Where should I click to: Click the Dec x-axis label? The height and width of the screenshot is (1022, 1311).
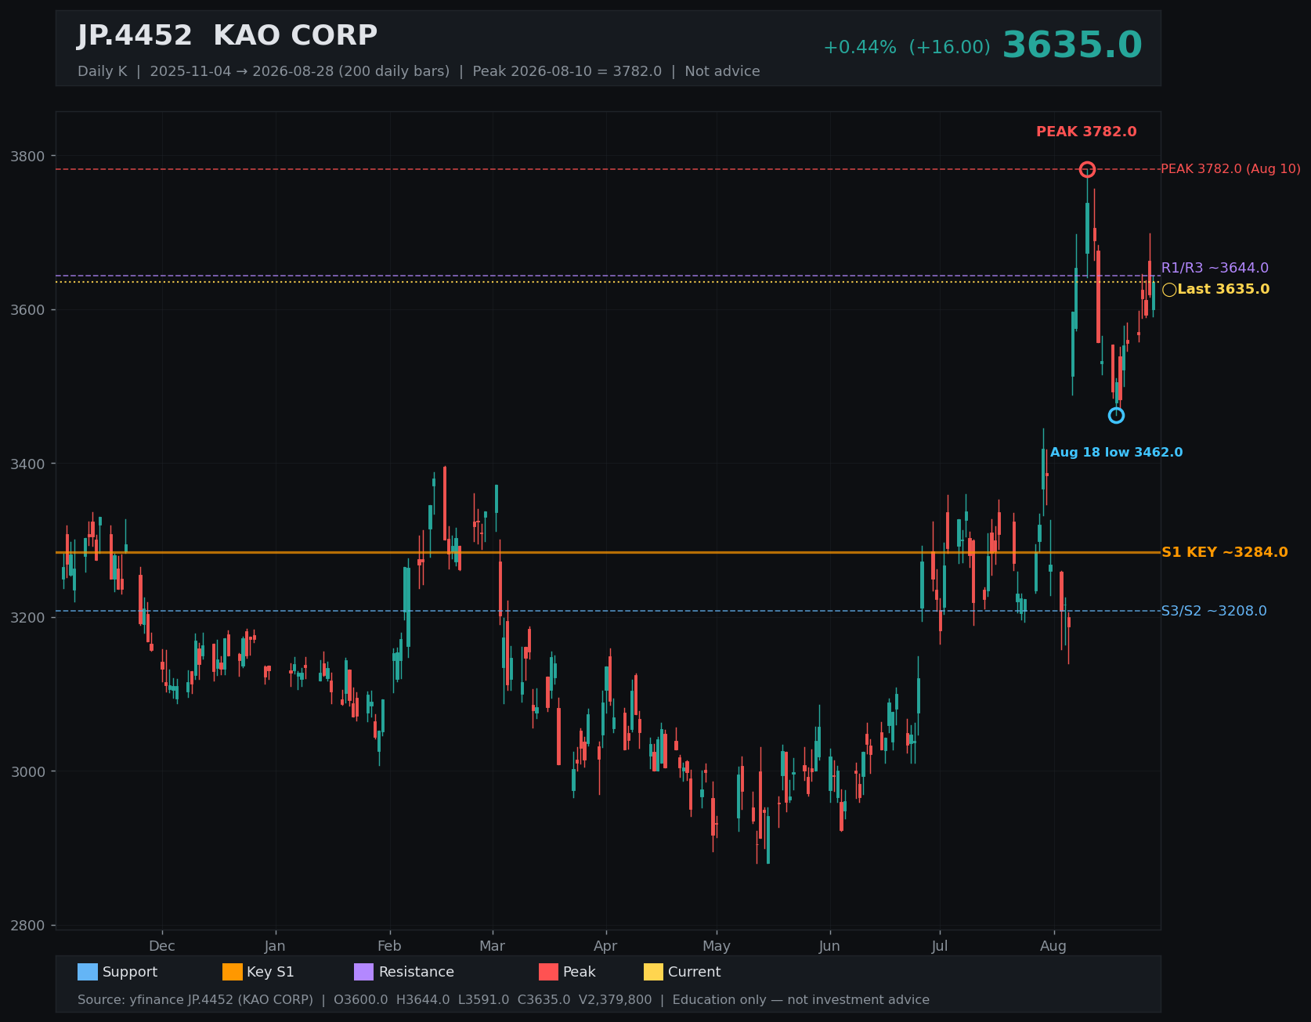pyautogui.click(x=162, y=946)
